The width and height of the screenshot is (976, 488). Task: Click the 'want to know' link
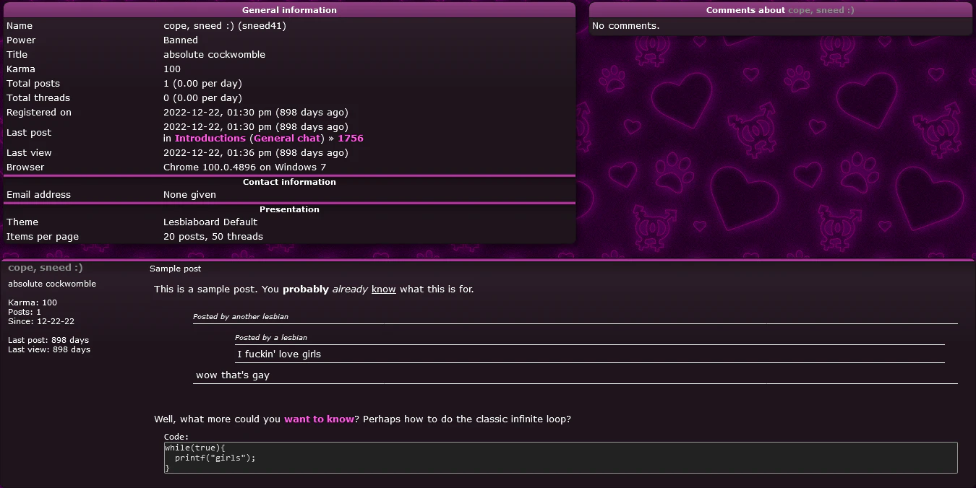tap(319, 419)
